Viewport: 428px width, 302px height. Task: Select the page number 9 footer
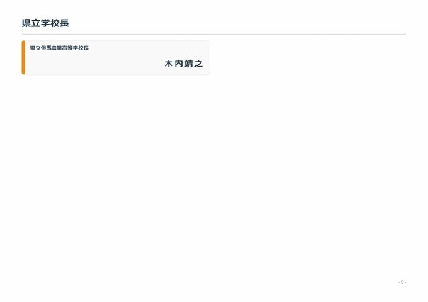click(402, 282)
